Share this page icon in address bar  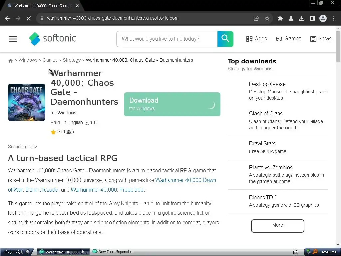(x=256, y=19)
